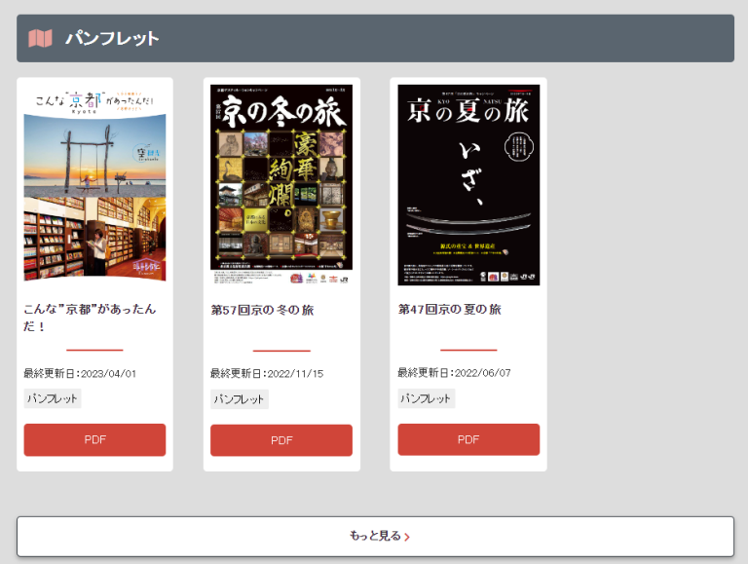
Task: Click the title 第57回京の冬の旅
Action: click(x=262, y=310)
